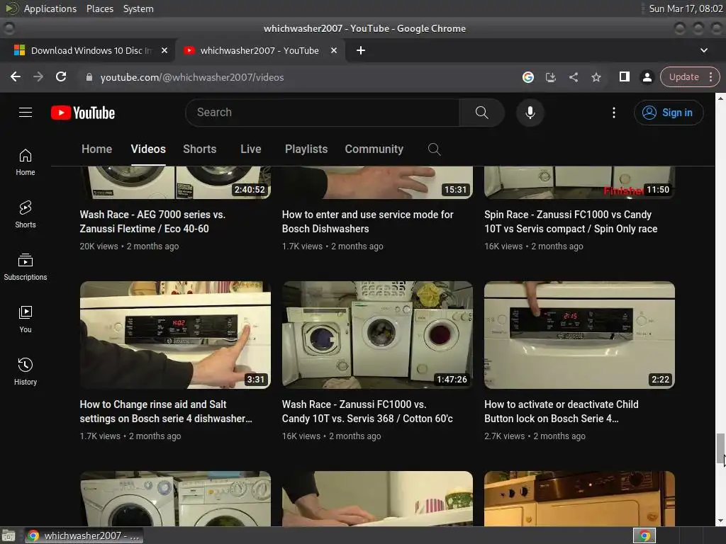This screenshot has height=544, width=726.
Task: Click the scrollbar down arrow
Action: pos(720,521)
